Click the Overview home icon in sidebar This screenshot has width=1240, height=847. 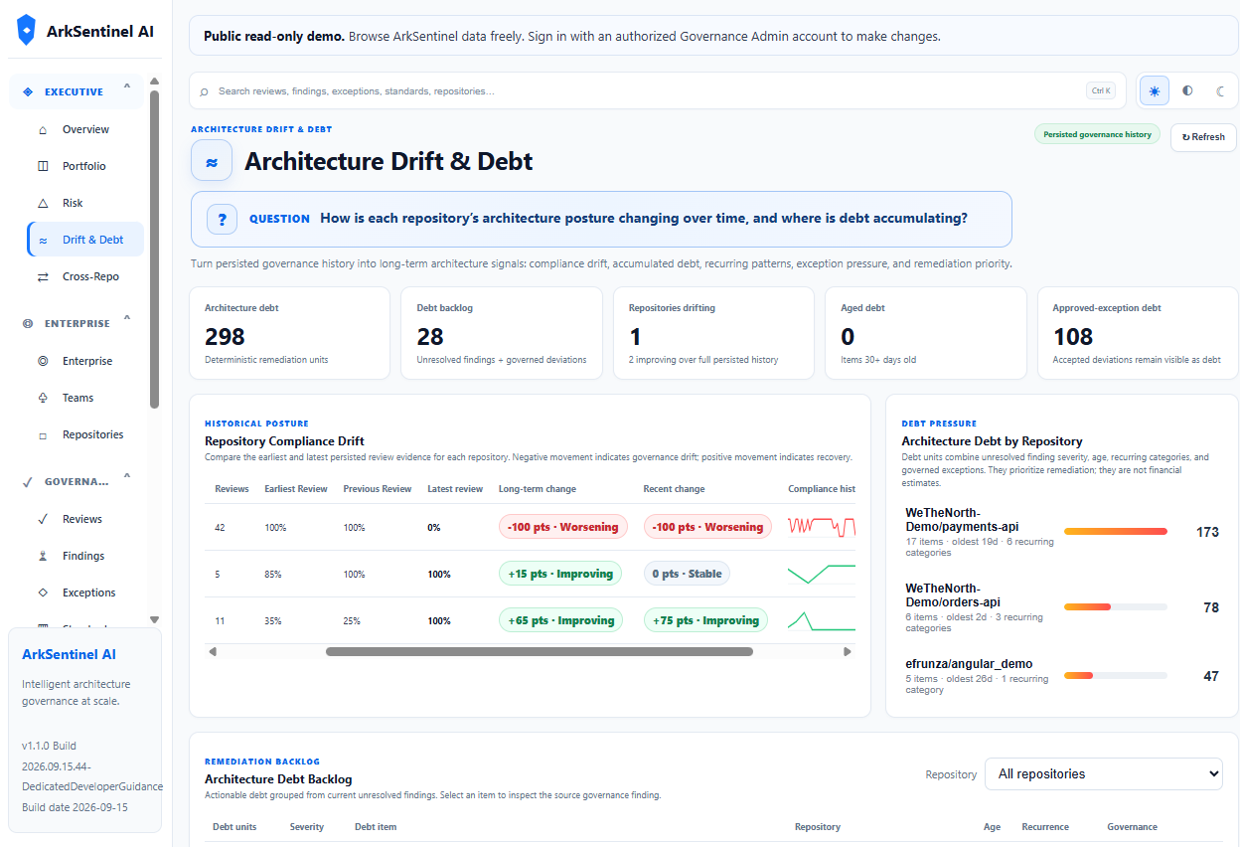click(x=42, y=130)
